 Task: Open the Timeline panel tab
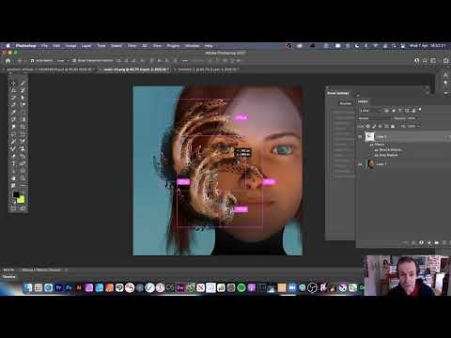tap(9, 277)
